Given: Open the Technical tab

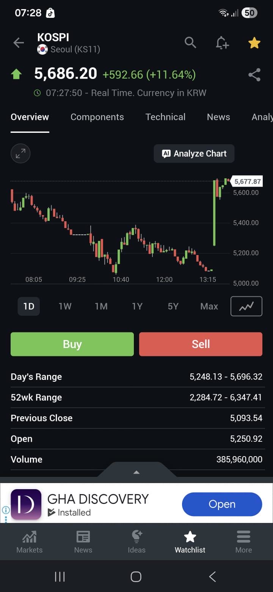Looking at the screenshot, I should click(165, 117).
